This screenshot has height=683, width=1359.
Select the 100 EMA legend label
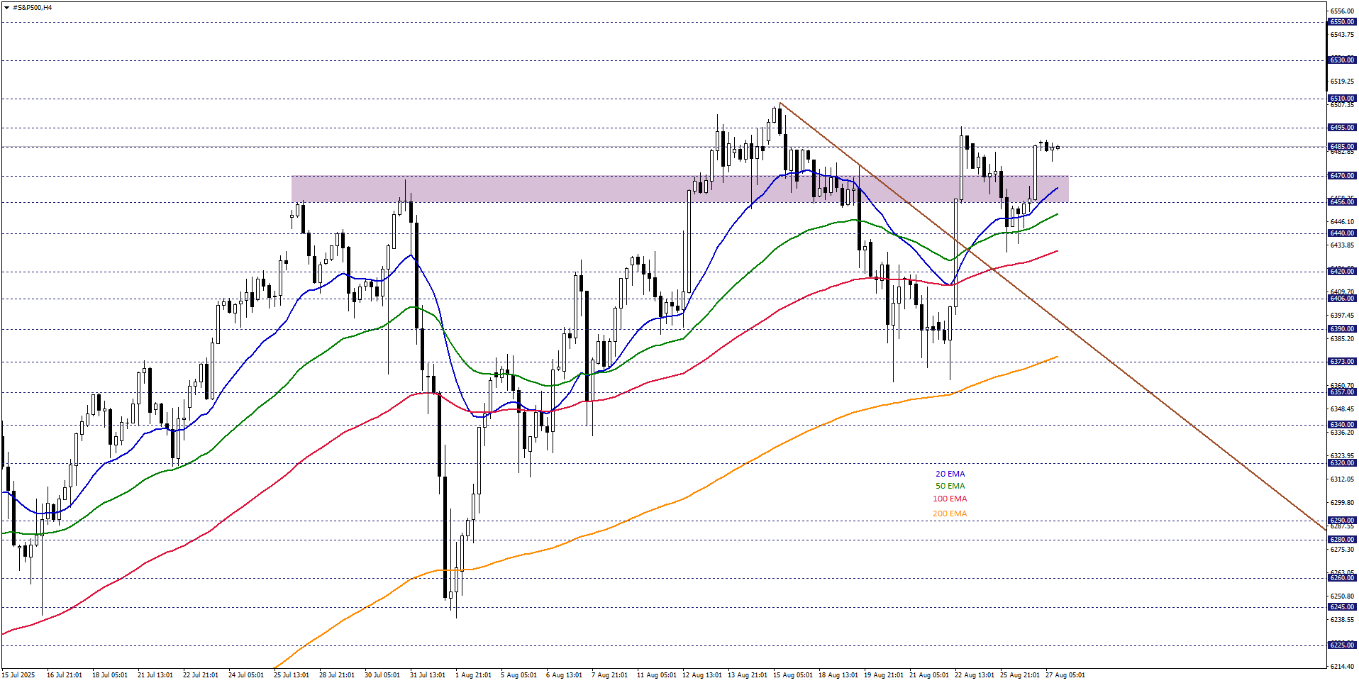click(x=950, y=499)
